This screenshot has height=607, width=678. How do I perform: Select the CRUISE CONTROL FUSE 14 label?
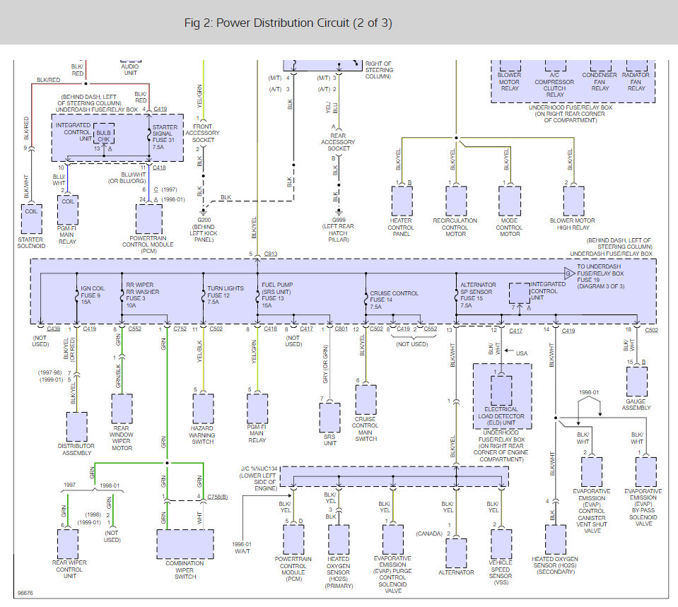(x=394, y=300)
